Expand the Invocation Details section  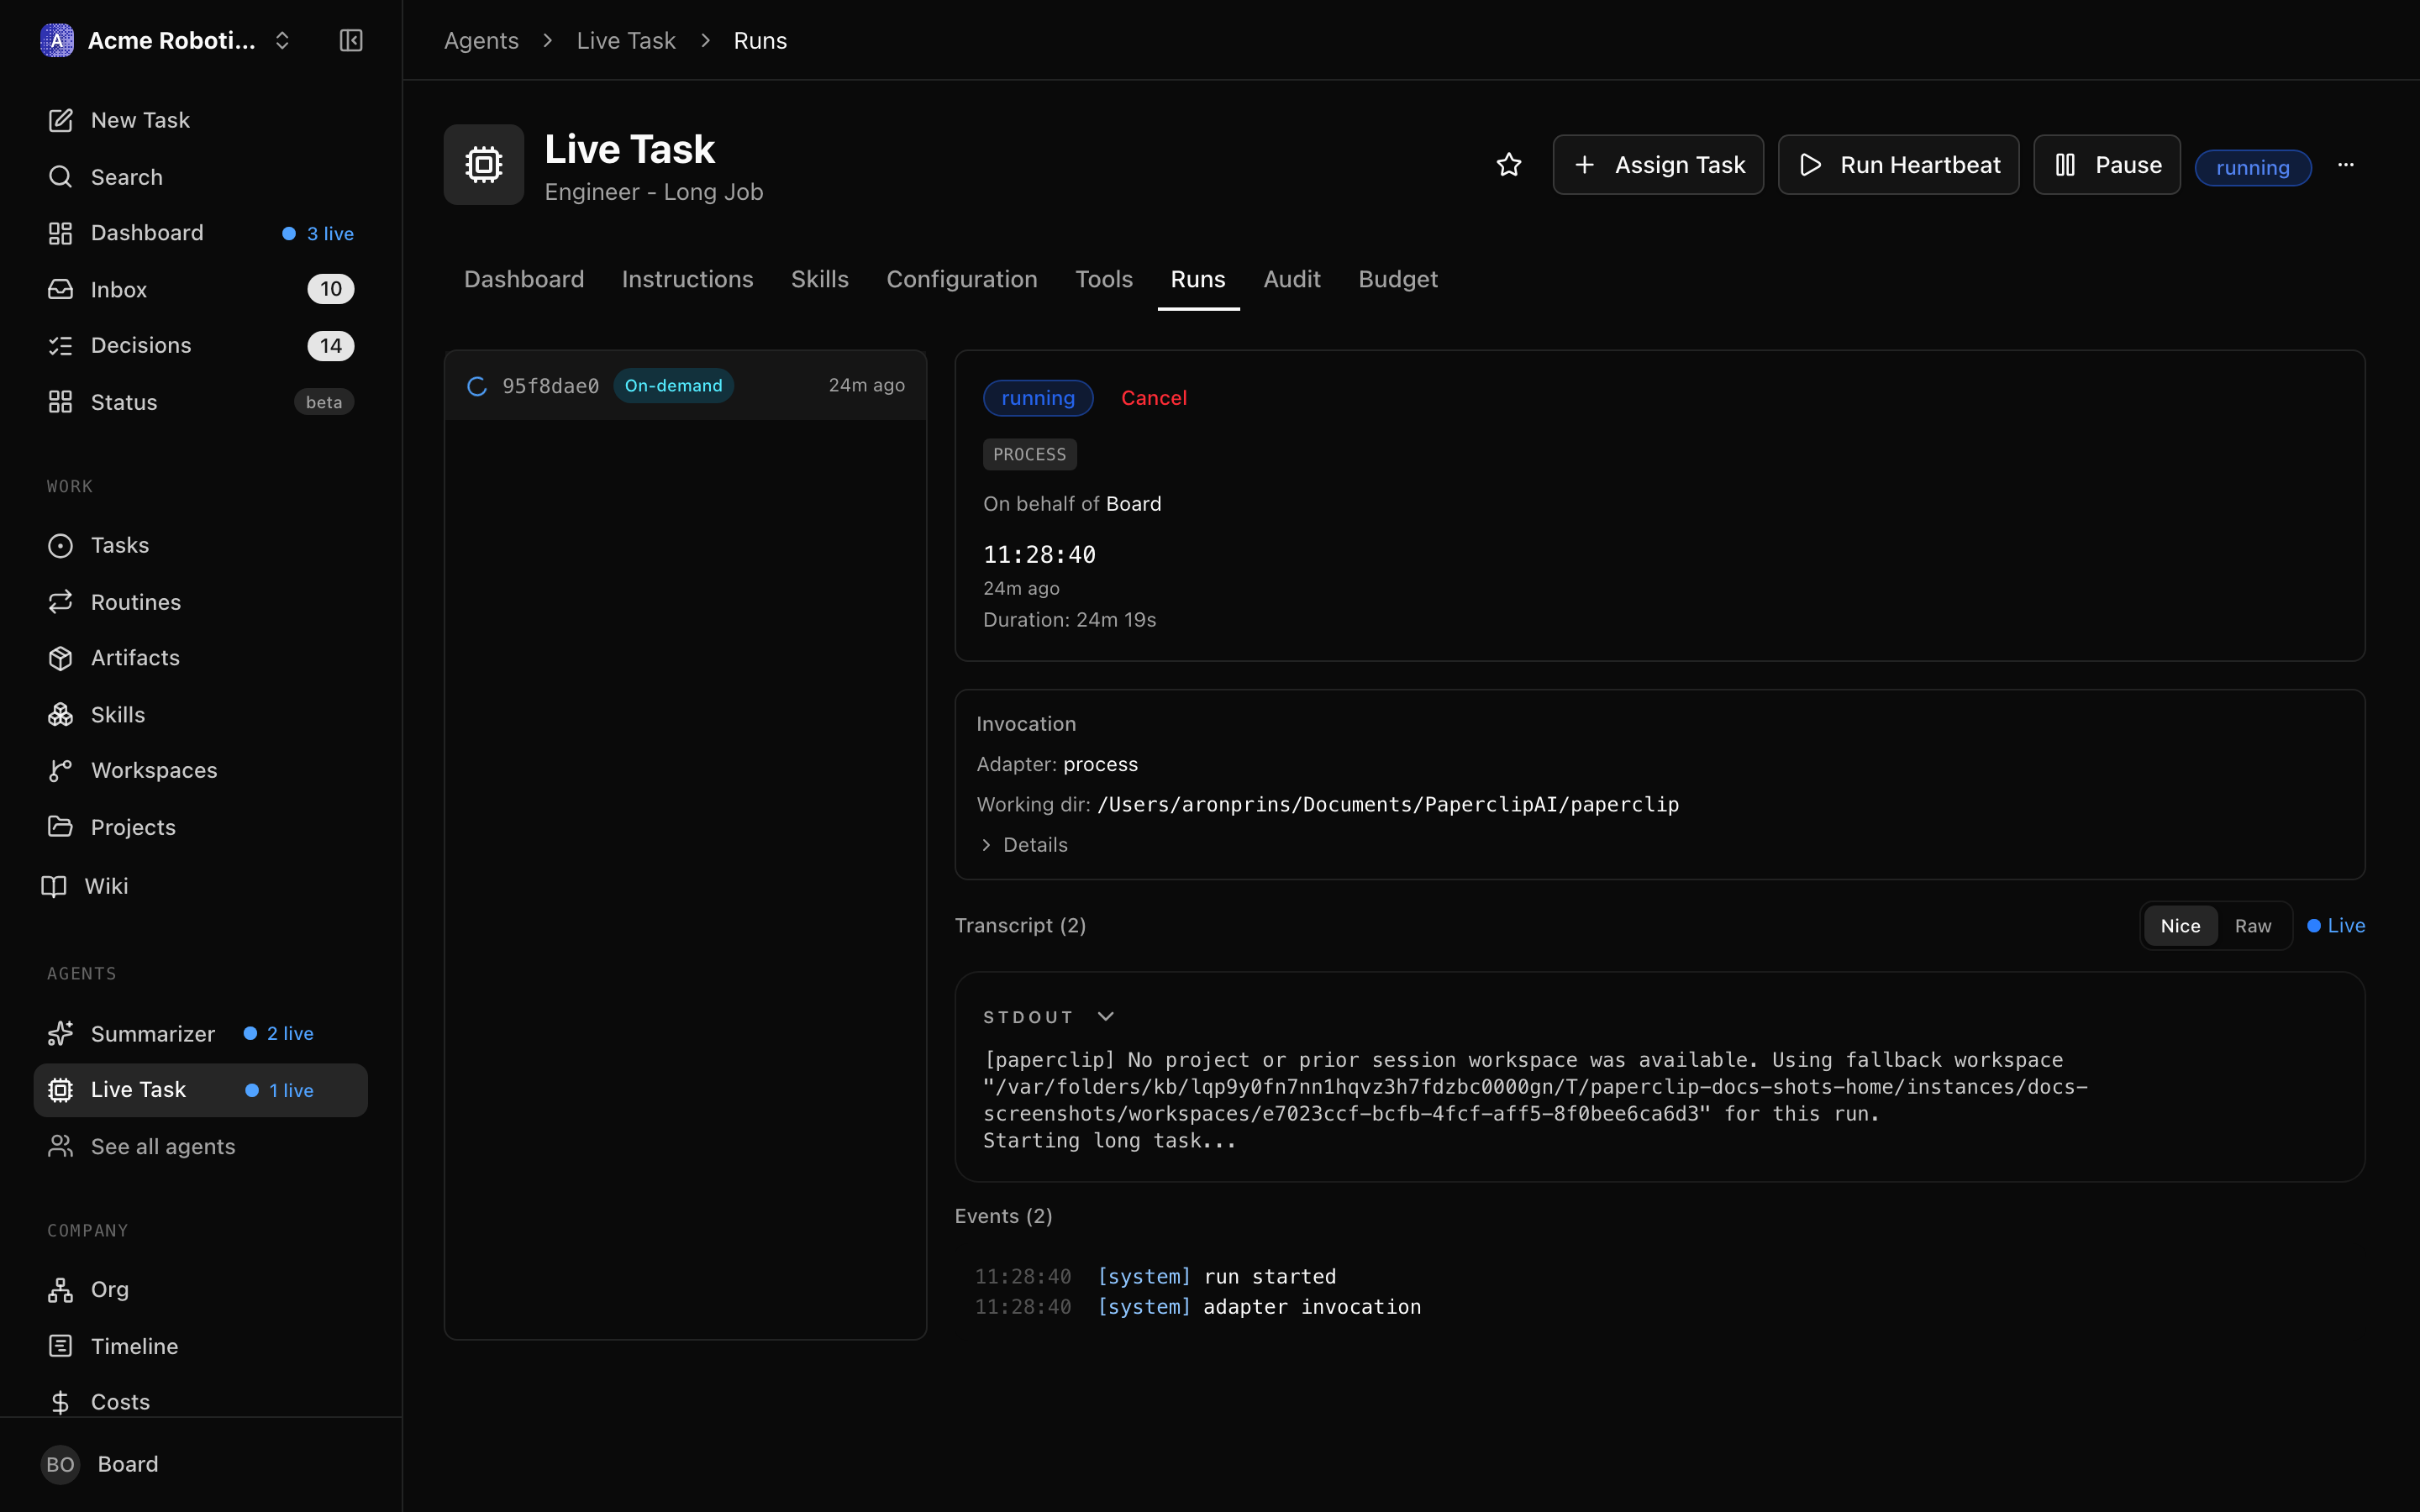tap(1024, 845)
